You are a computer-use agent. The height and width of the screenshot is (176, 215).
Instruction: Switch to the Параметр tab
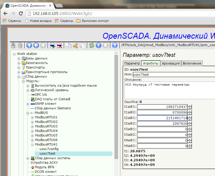132,63
